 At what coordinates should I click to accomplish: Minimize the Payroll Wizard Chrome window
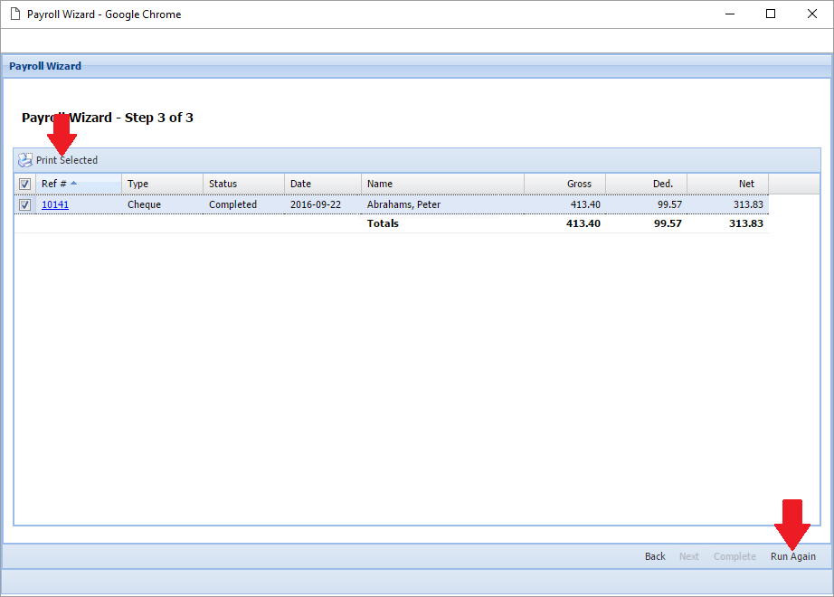pyautogui.click(x=730, y=14)
